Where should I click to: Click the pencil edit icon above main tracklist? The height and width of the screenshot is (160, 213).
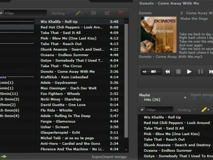pyautogui.click(x=78, y=13)
